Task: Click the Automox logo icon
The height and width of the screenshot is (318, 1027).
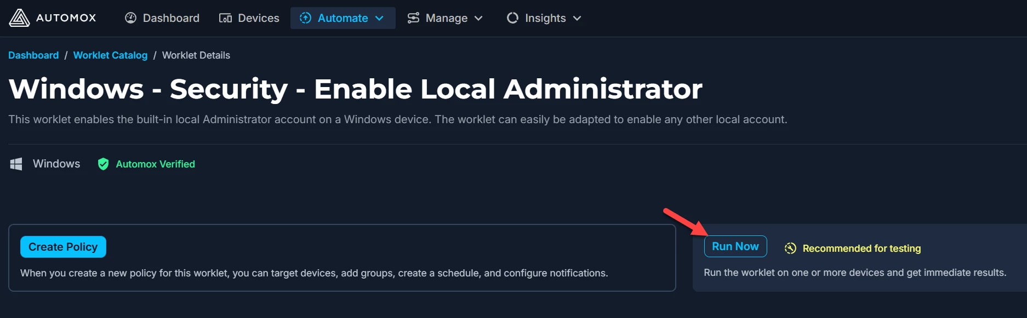Action: [x=19, y=18]
